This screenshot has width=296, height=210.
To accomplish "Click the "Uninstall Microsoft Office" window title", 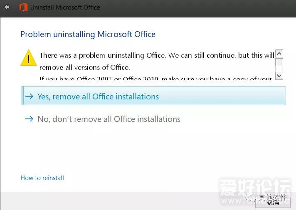I will pyautogui.click(x=65, y=7).
